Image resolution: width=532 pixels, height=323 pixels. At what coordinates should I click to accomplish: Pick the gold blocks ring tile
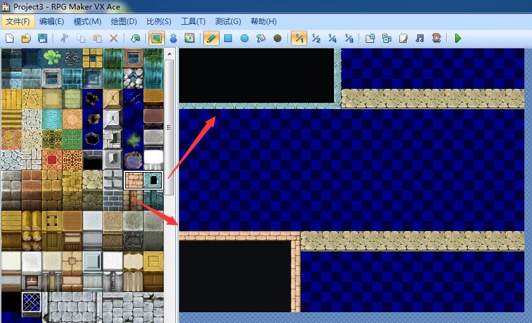[x=93, y=58]
